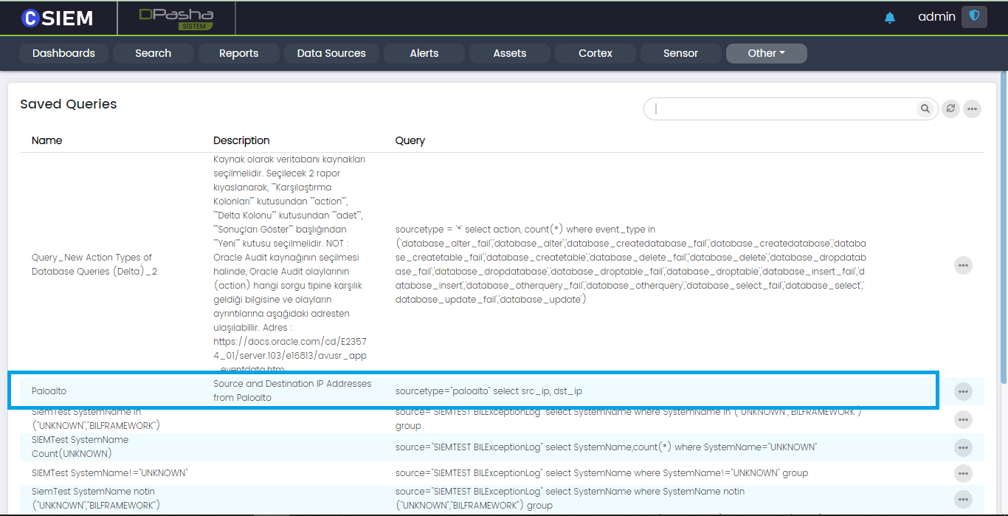Click the CSIEM logo

pos(58,18)
